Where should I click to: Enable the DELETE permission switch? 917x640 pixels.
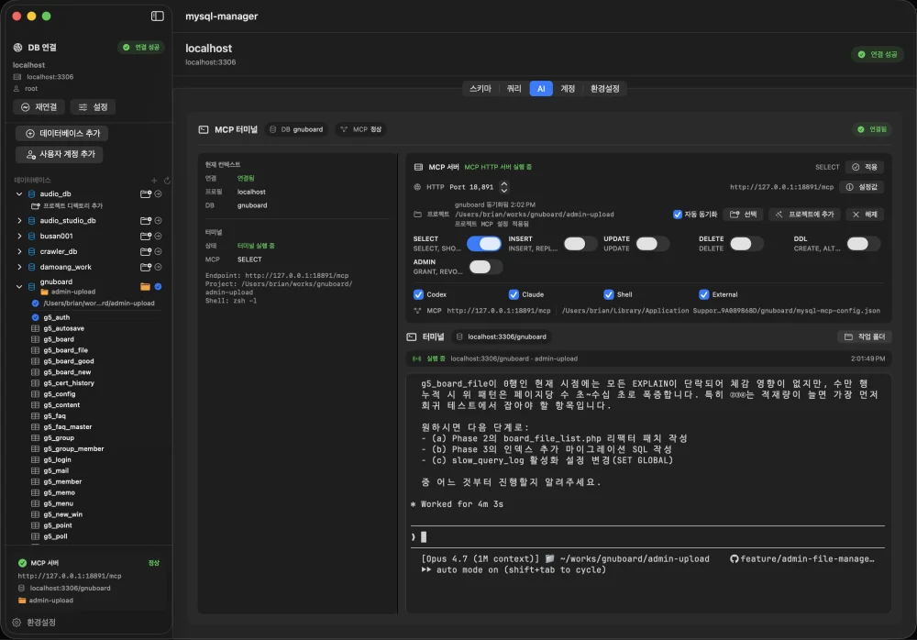[746, 243]
